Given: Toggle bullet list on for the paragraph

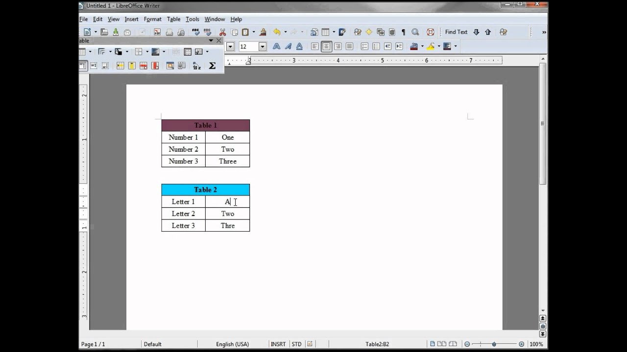Looking at the screenshot, I should [376, 46].
